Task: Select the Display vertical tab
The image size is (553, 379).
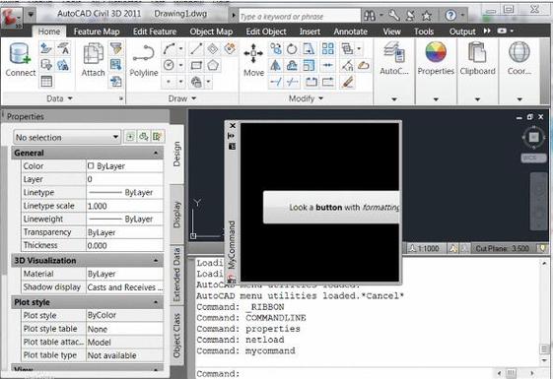Action: tap(176, 215)
